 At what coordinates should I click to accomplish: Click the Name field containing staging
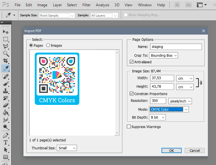point(176,47)
